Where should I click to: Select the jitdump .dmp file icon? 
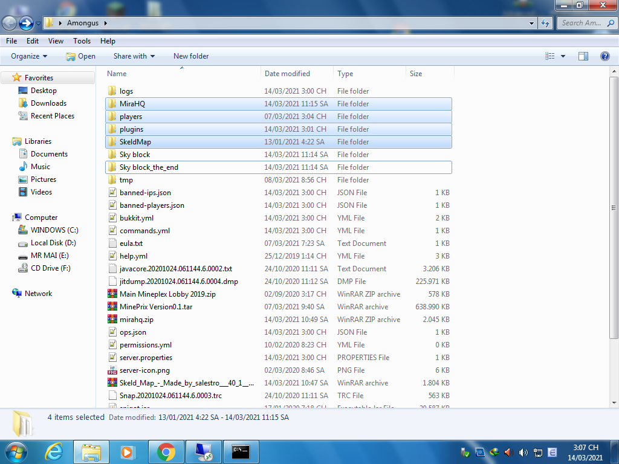112,282
